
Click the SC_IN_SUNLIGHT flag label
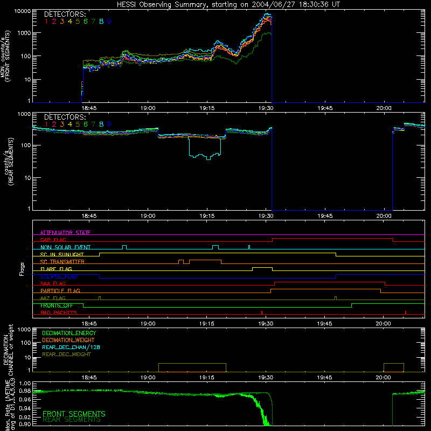(62, 254)
